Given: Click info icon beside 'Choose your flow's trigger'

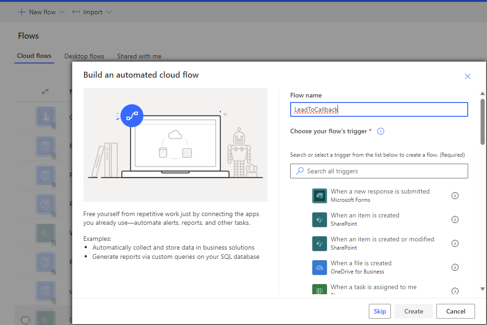Looking at the screenshot, I should pyautogui.click(x=380, y=131).
